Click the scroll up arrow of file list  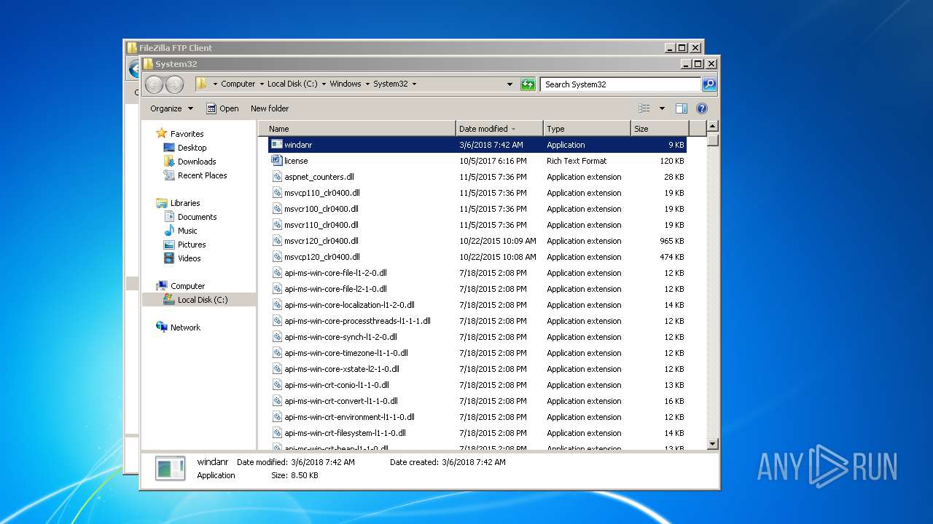click(713, 127)
